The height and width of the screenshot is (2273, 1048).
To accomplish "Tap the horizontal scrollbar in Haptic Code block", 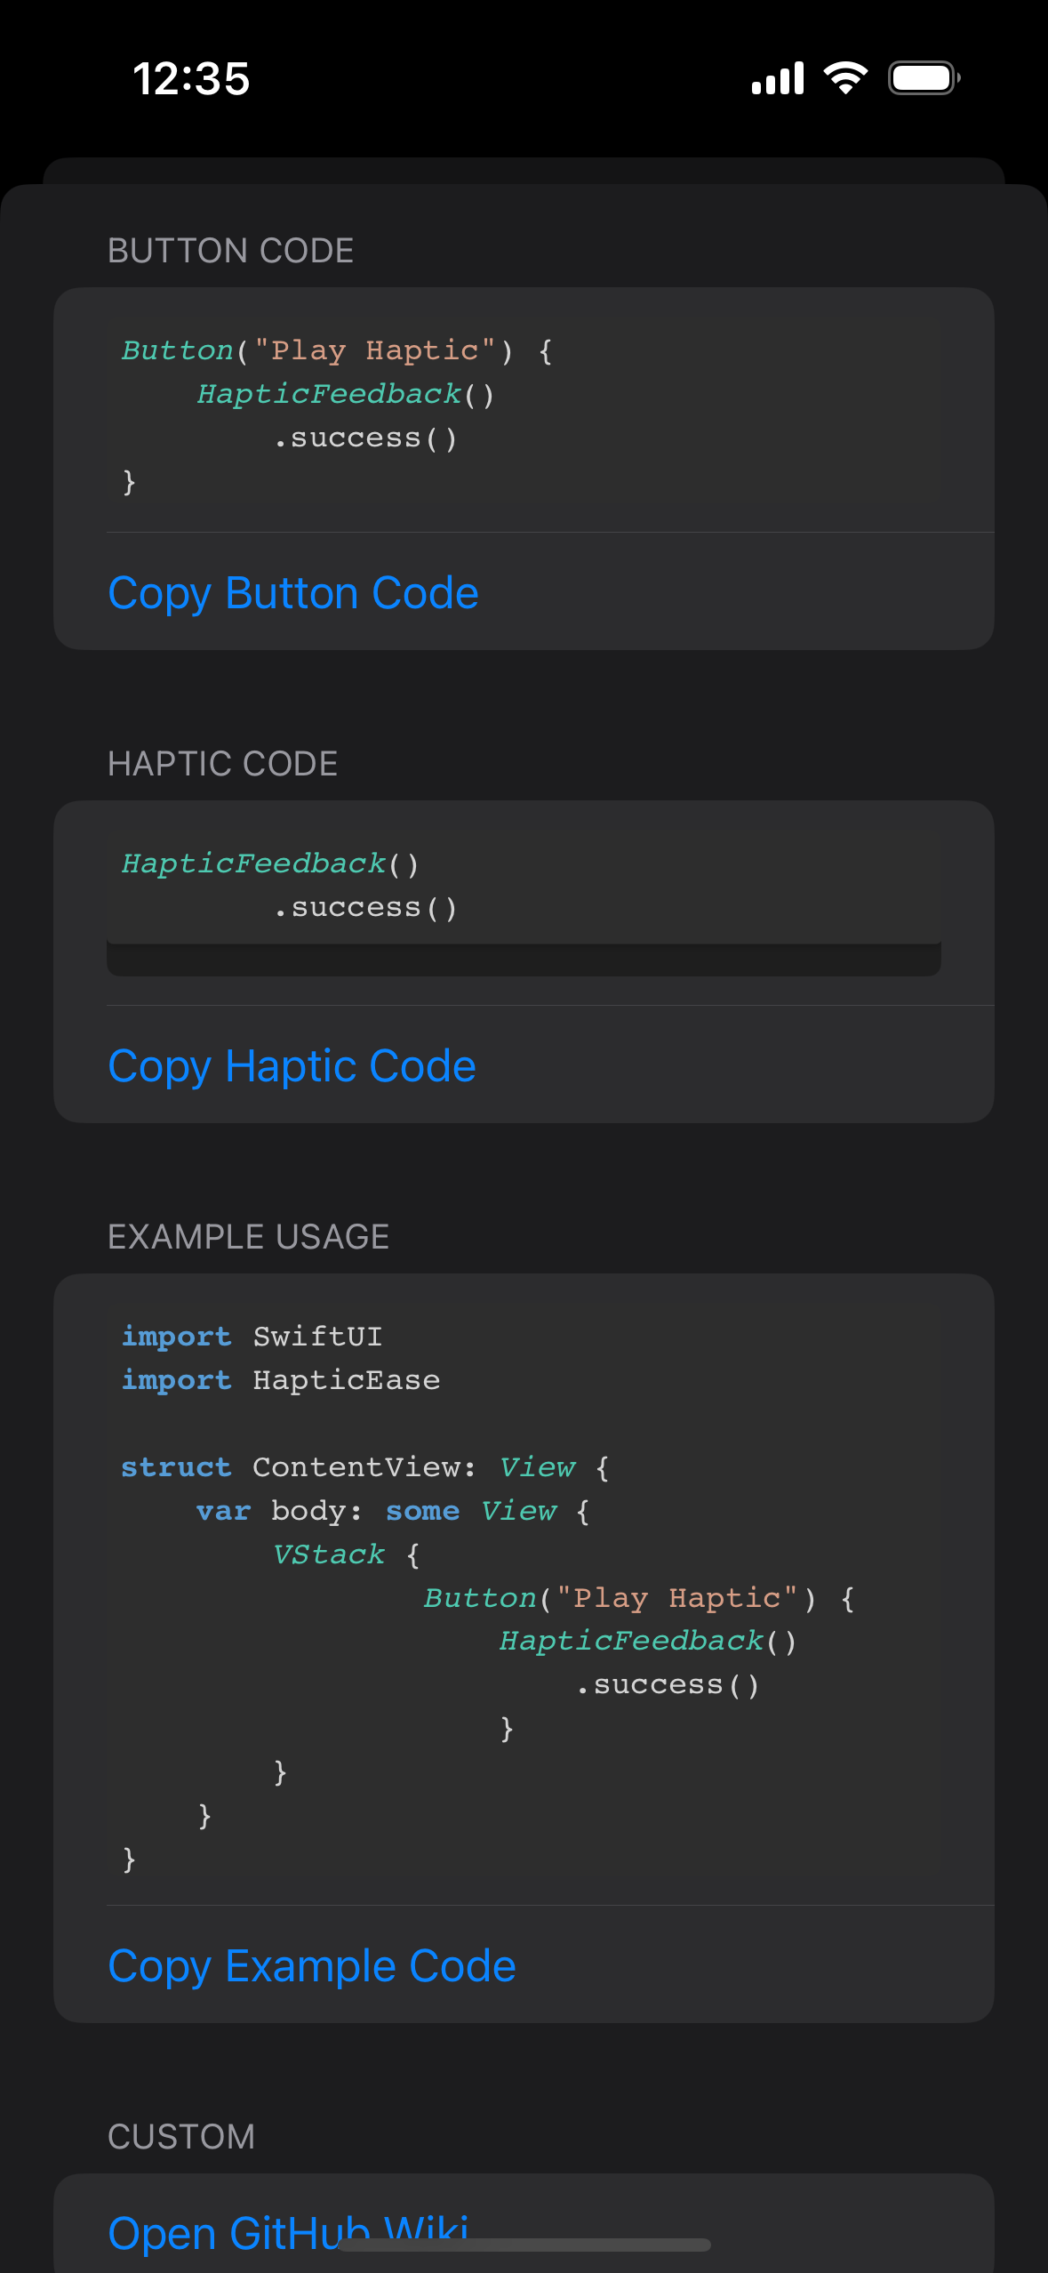I will 524,960.
